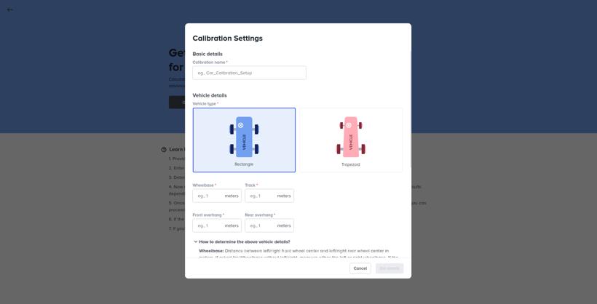Viewport: 597px width, 304px height.
Task: Click the blue rectangle vehicle illustration
Action: coord(244,137)
